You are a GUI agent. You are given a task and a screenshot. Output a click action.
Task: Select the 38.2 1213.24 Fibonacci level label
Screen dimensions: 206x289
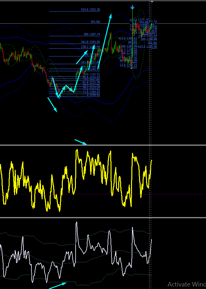tap(91, 87)
